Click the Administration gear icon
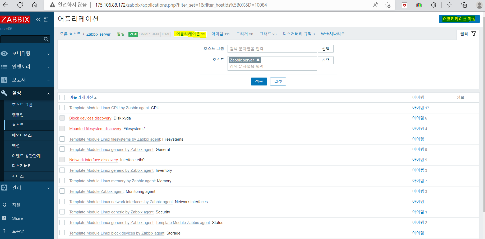The width and height of the screenshot is (485, 239). point(4,188)
